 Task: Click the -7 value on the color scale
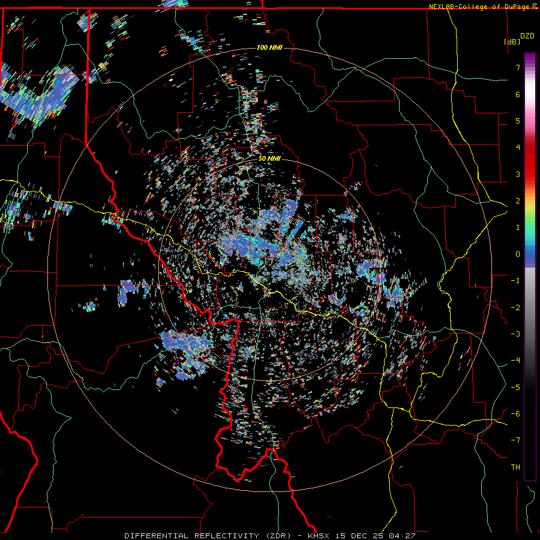pyautogui.click(x=515, y=440)
